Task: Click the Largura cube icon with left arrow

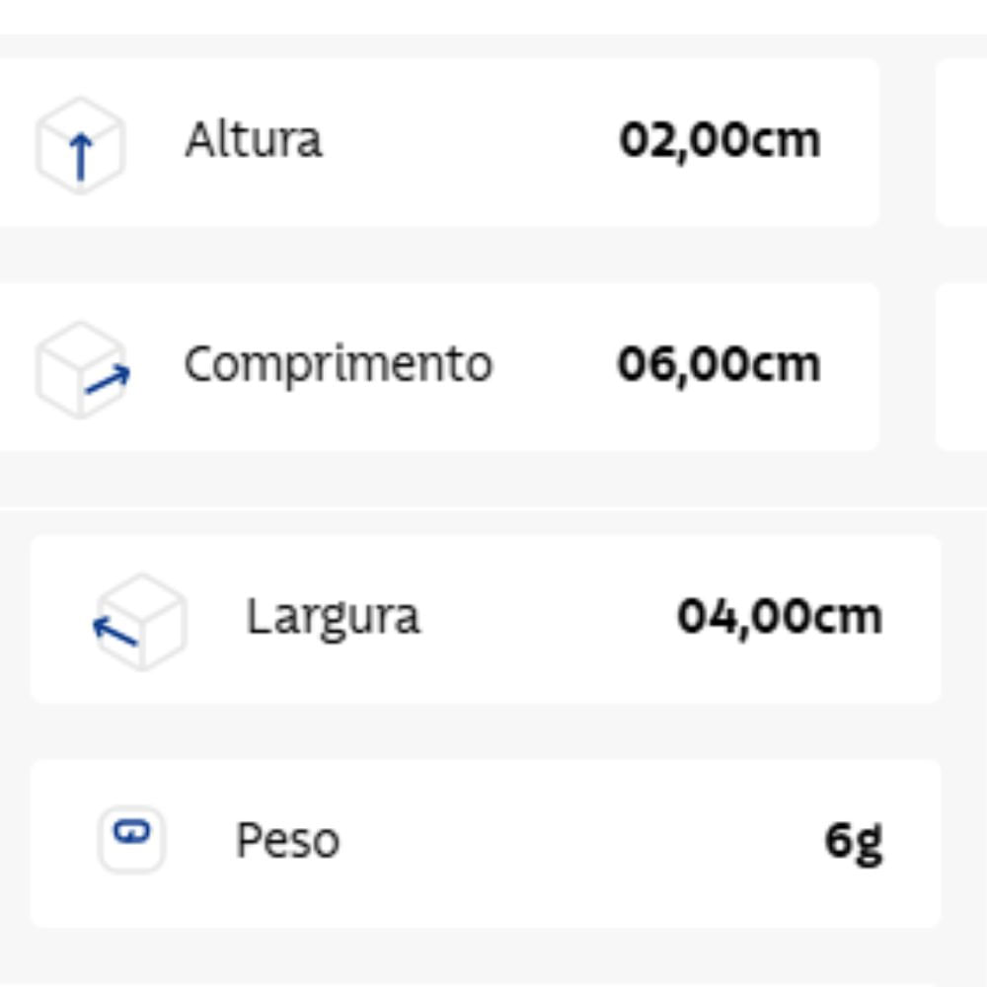Action: click(140, 622)
